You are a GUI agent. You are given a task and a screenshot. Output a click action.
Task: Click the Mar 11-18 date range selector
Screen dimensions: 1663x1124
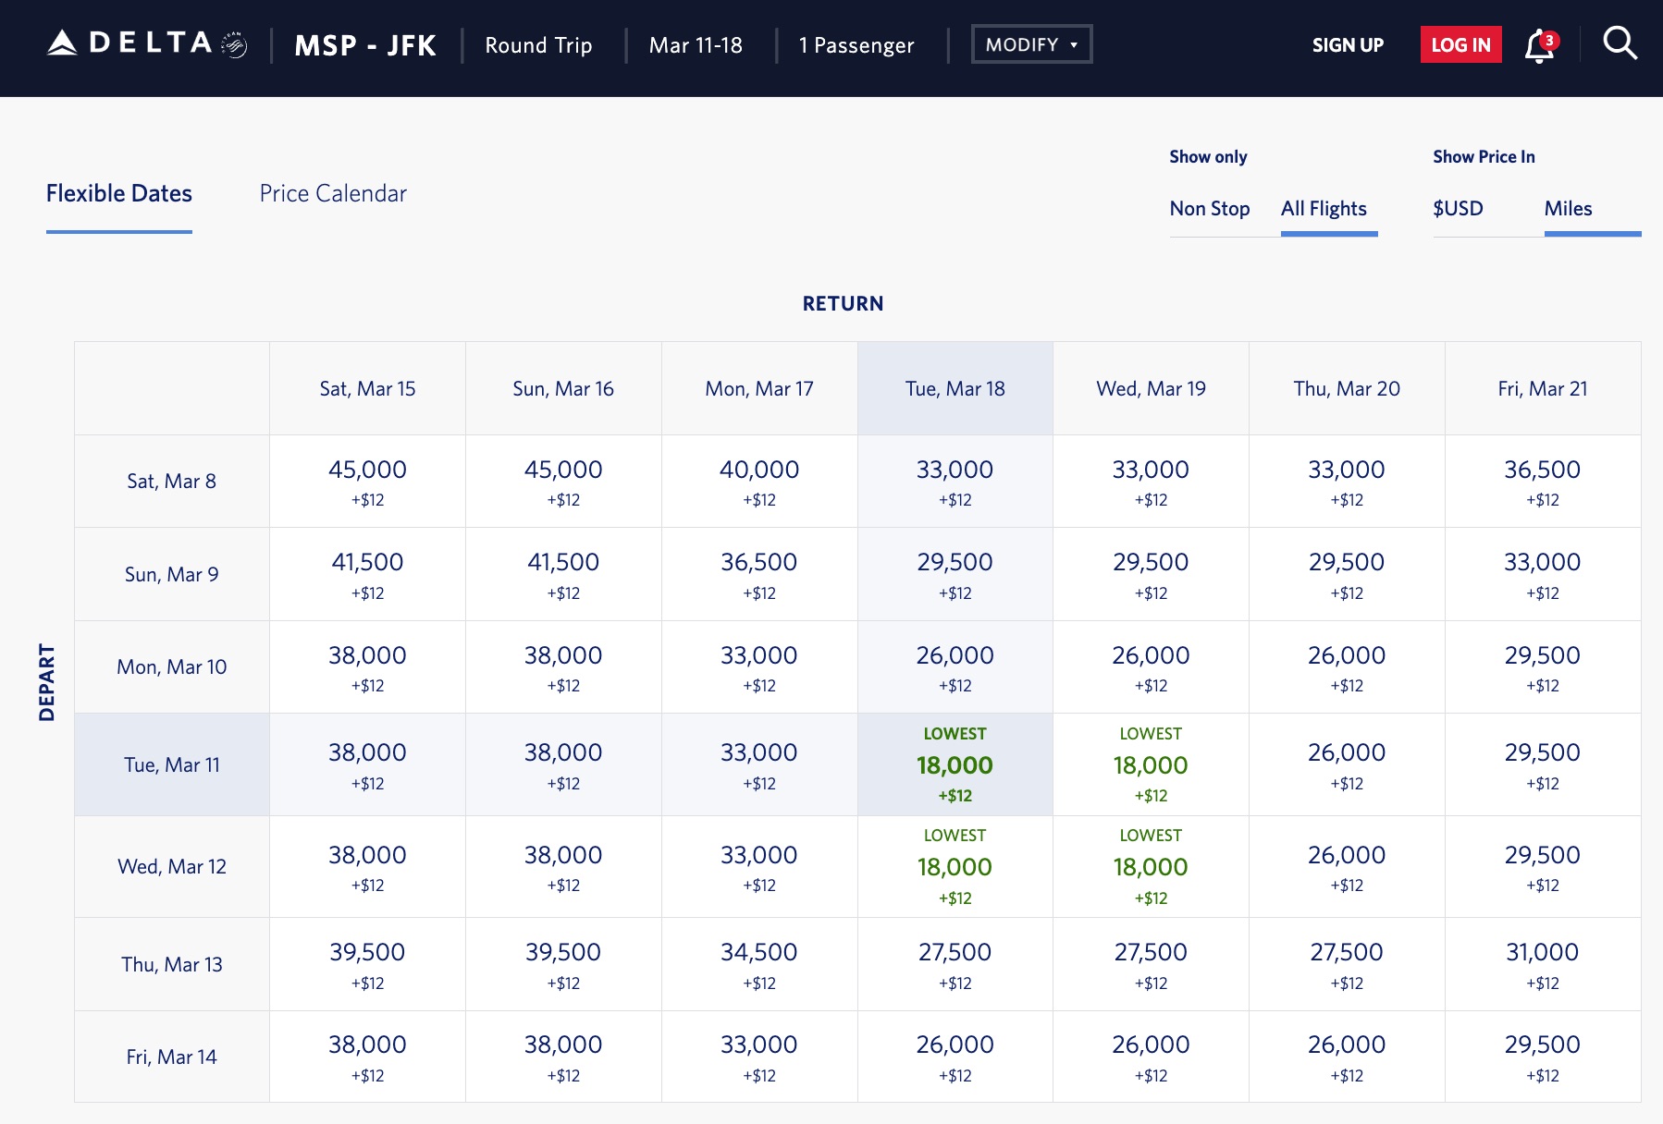(x=696, y=44)
